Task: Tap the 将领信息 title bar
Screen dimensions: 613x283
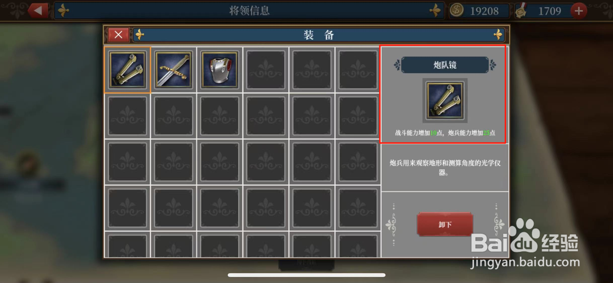Action: pos(249,11)
